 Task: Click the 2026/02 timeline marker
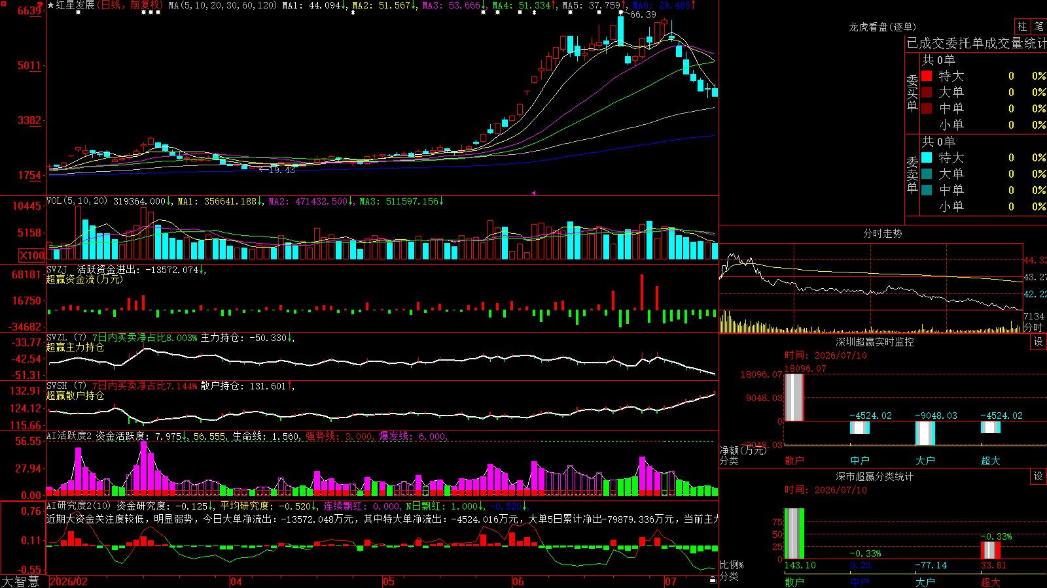pyautogui.click(x=69, y=581)
